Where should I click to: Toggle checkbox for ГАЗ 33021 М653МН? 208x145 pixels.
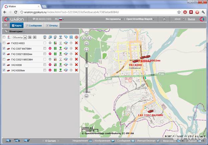tap(4, 60)
